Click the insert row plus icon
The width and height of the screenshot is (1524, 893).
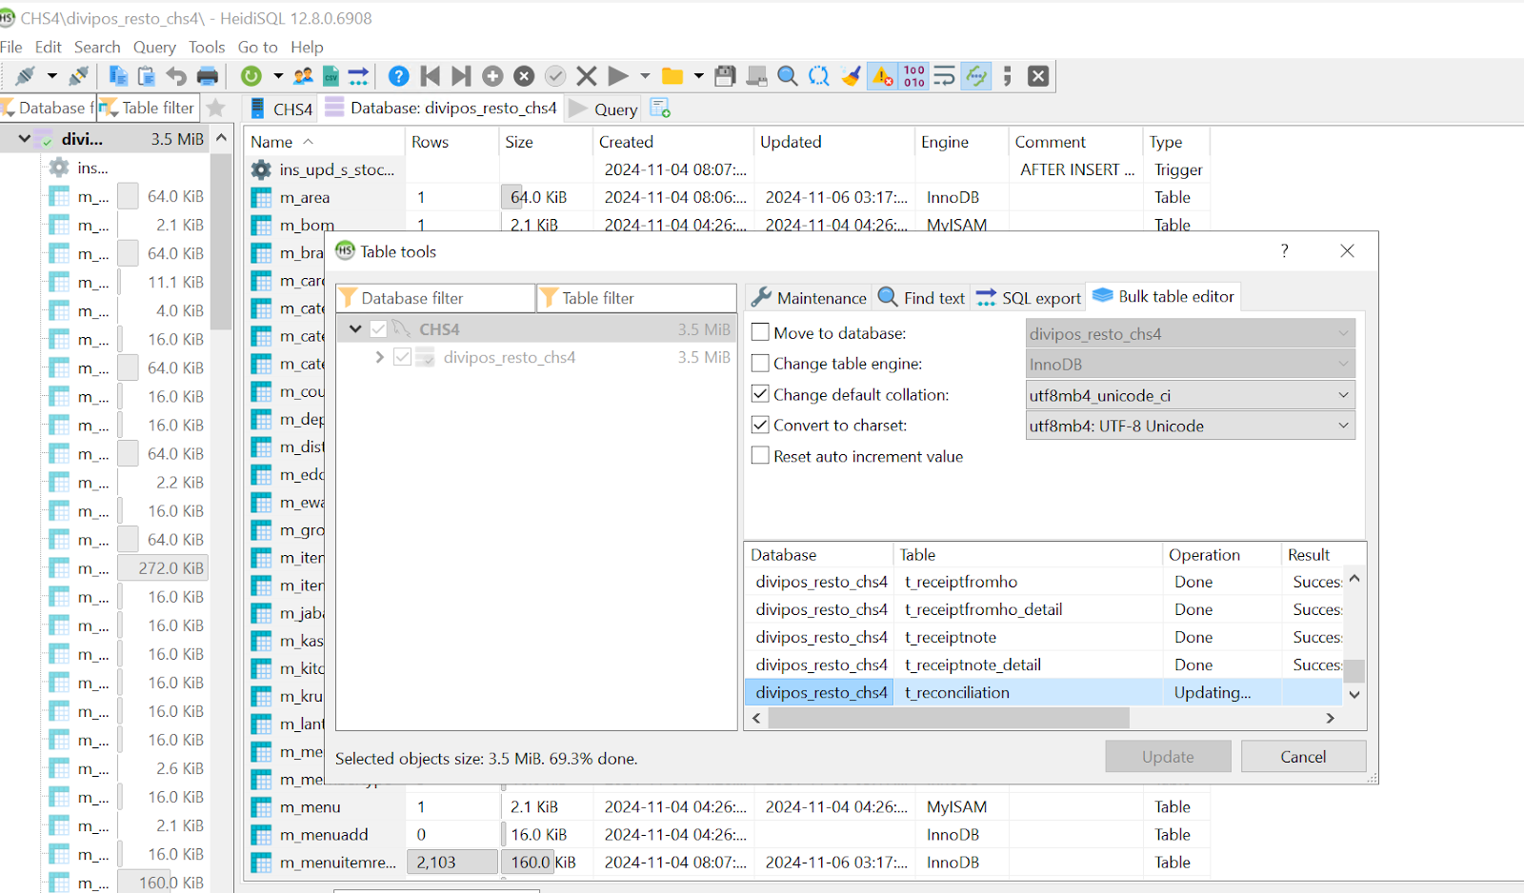(492, 76)
